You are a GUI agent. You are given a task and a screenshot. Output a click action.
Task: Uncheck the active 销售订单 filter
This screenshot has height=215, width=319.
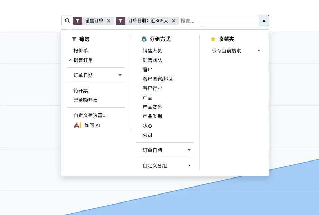click(82, 60)
